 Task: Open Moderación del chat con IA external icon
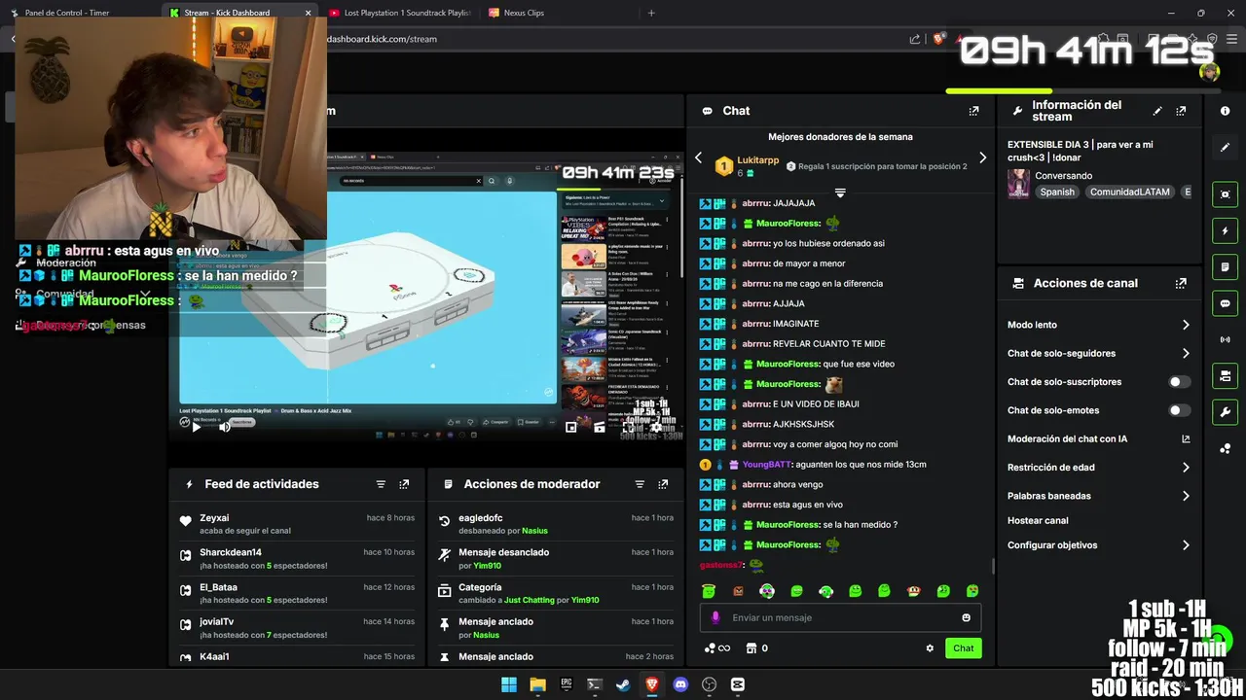click(1186, 439)
